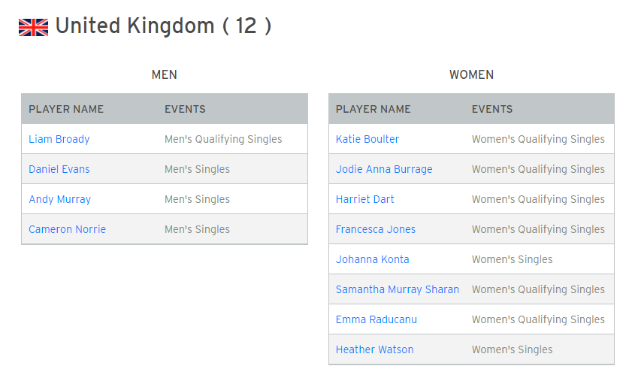Image resolution: width=623 pixels, height=375 pixels.
Task: Select Jodie Anna Burrage link
Action: (384, 169)
